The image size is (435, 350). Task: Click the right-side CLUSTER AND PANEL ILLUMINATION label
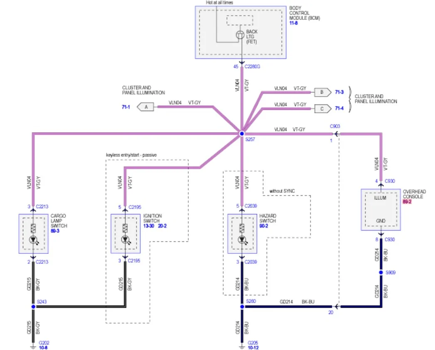[x=376, y=99]
